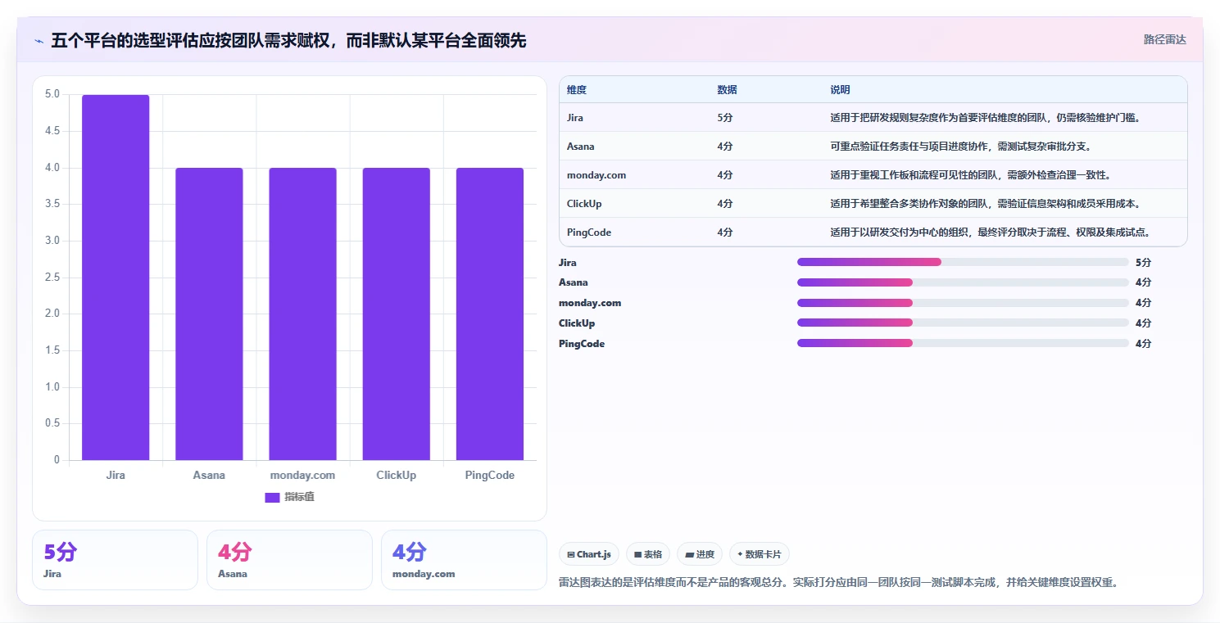Image resolution: width=1220 pixels, height=623 pixels.
Task: Click the monday.com progress bar
Action: click(963, 303)
